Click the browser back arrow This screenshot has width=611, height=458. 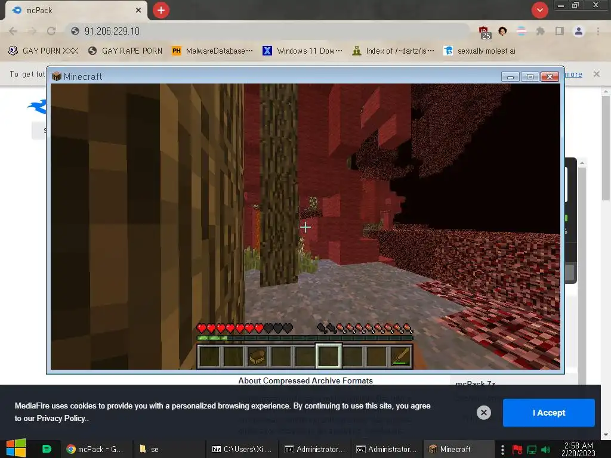[13, 31]
